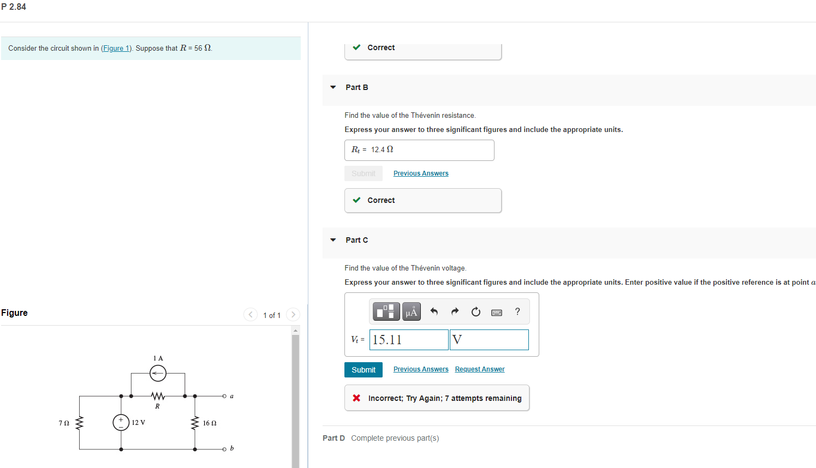The image size is (816, 468).
Task: Open Previous Answers for Part C
Action: [x=421, y=369]
